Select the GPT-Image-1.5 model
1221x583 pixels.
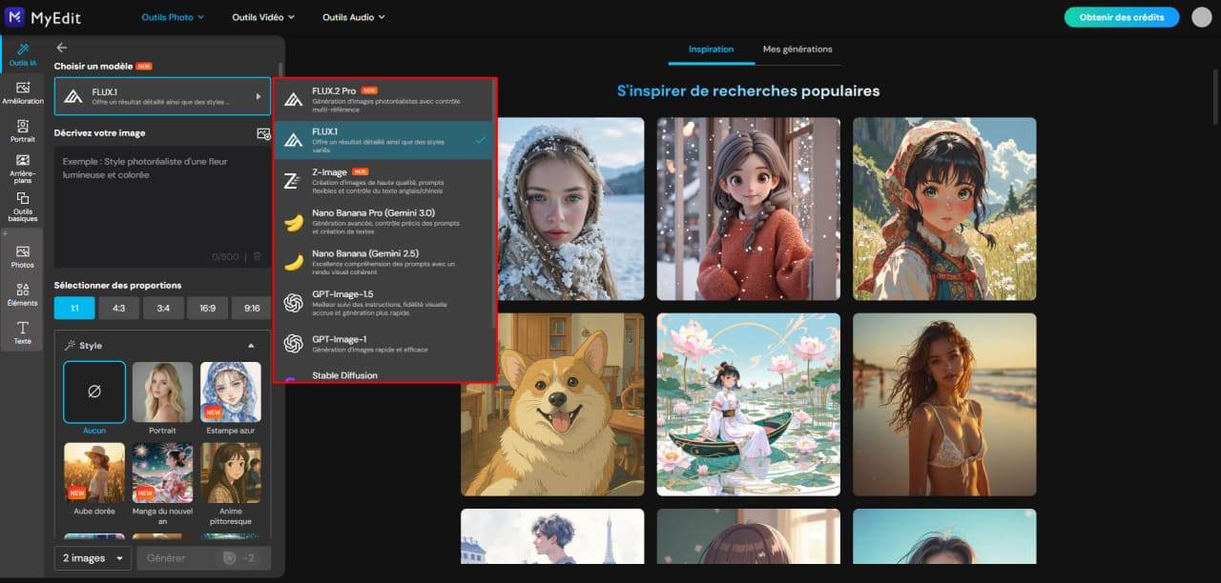coord(383,302)
